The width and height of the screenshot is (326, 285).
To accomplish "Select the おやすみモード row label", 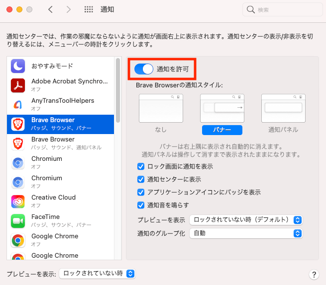I will pyautogui.click(x=52, y=66).
